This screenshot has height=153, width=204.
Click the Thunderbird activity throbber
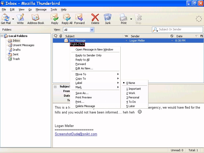[x=199, y=19]
